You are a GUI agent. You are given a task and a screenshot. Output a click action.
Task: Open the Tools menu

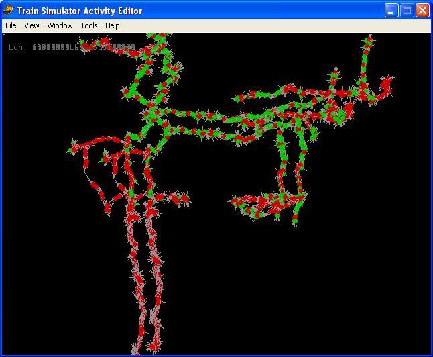coord(89,25)
